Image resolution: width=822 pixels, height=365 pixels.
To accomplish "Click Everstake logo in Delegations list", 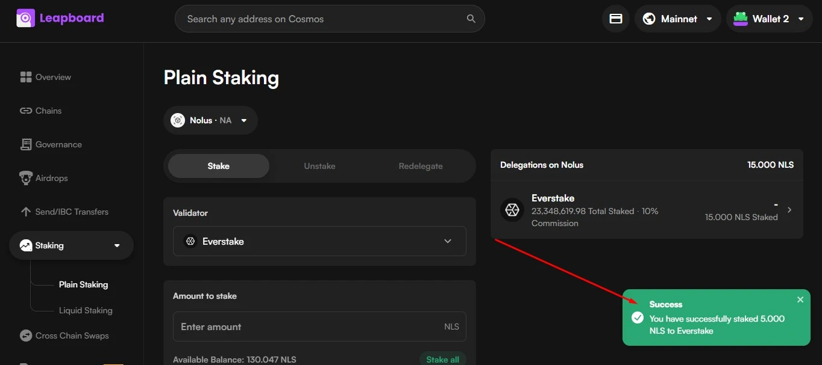I will (512, 210).
